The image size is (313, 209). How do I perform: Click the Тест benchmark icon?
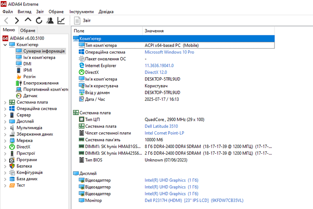pyautogui.click(x=12, y=185)
